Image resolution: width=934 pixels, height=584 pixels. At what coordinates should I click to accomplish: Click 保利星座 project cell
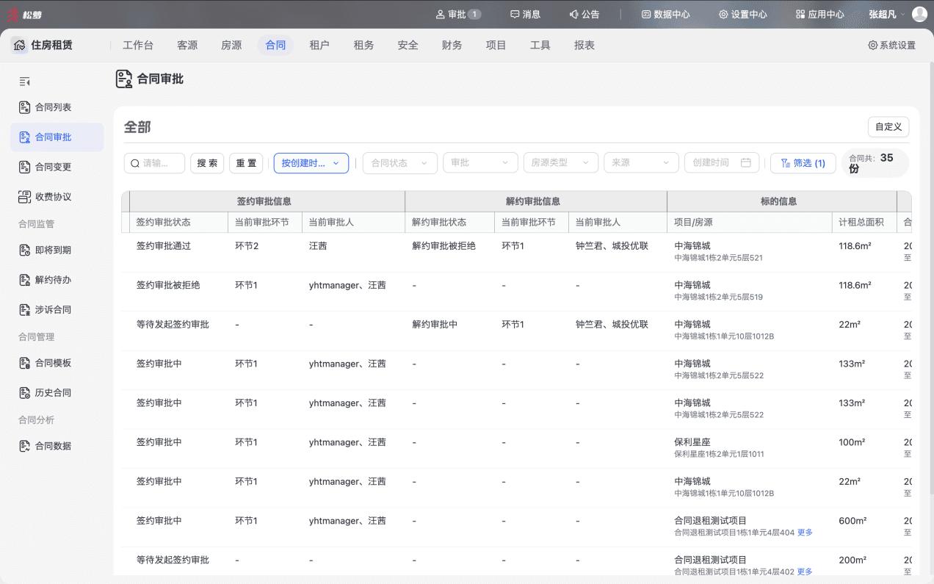[692, 442]
